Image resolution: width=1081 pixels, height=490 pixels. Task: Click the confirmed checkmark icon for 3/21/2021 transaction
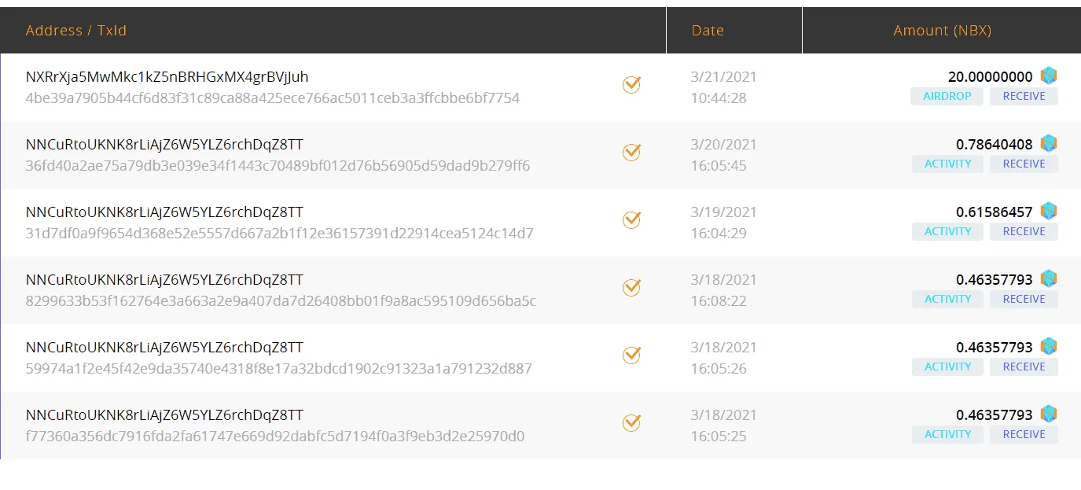click(x=631, y=84)
